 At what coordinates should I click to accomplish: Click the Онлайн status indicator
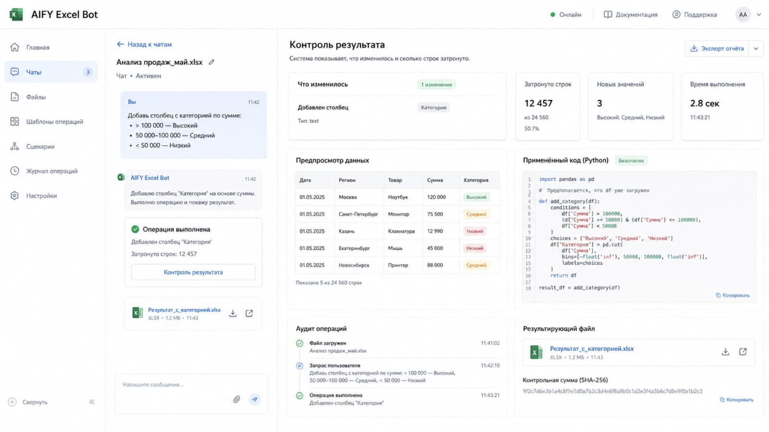coord(566,14)
